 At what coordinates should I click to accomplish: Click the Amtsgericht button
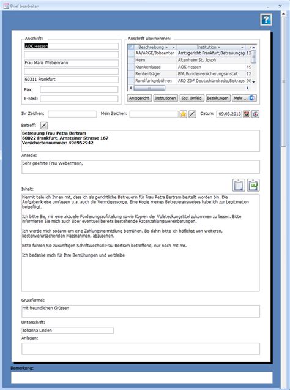[139, 98]
